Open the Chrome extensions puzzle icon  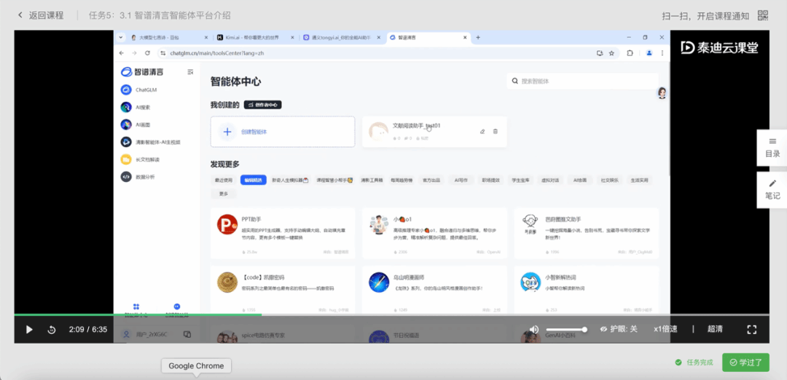[630, 52]
